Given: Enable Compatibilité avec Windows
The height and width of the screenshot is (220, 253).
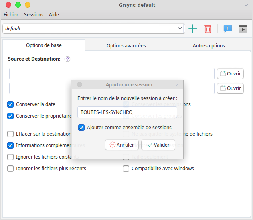Looking at the screenshot, I should pos(126,169).
